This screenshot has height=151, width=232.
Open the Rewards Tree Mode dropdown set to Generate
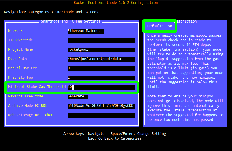[78, 96]
